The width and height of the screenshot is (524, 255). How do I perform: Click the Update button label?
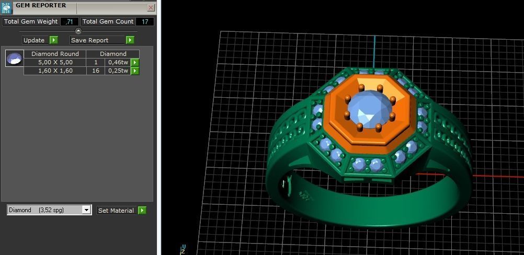(x=36, y=40)
